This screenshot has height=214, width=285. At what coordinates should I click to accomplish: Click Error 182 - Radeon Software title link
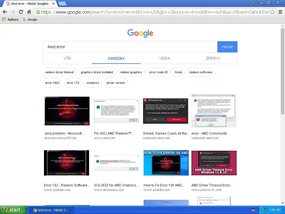(67, 185)
